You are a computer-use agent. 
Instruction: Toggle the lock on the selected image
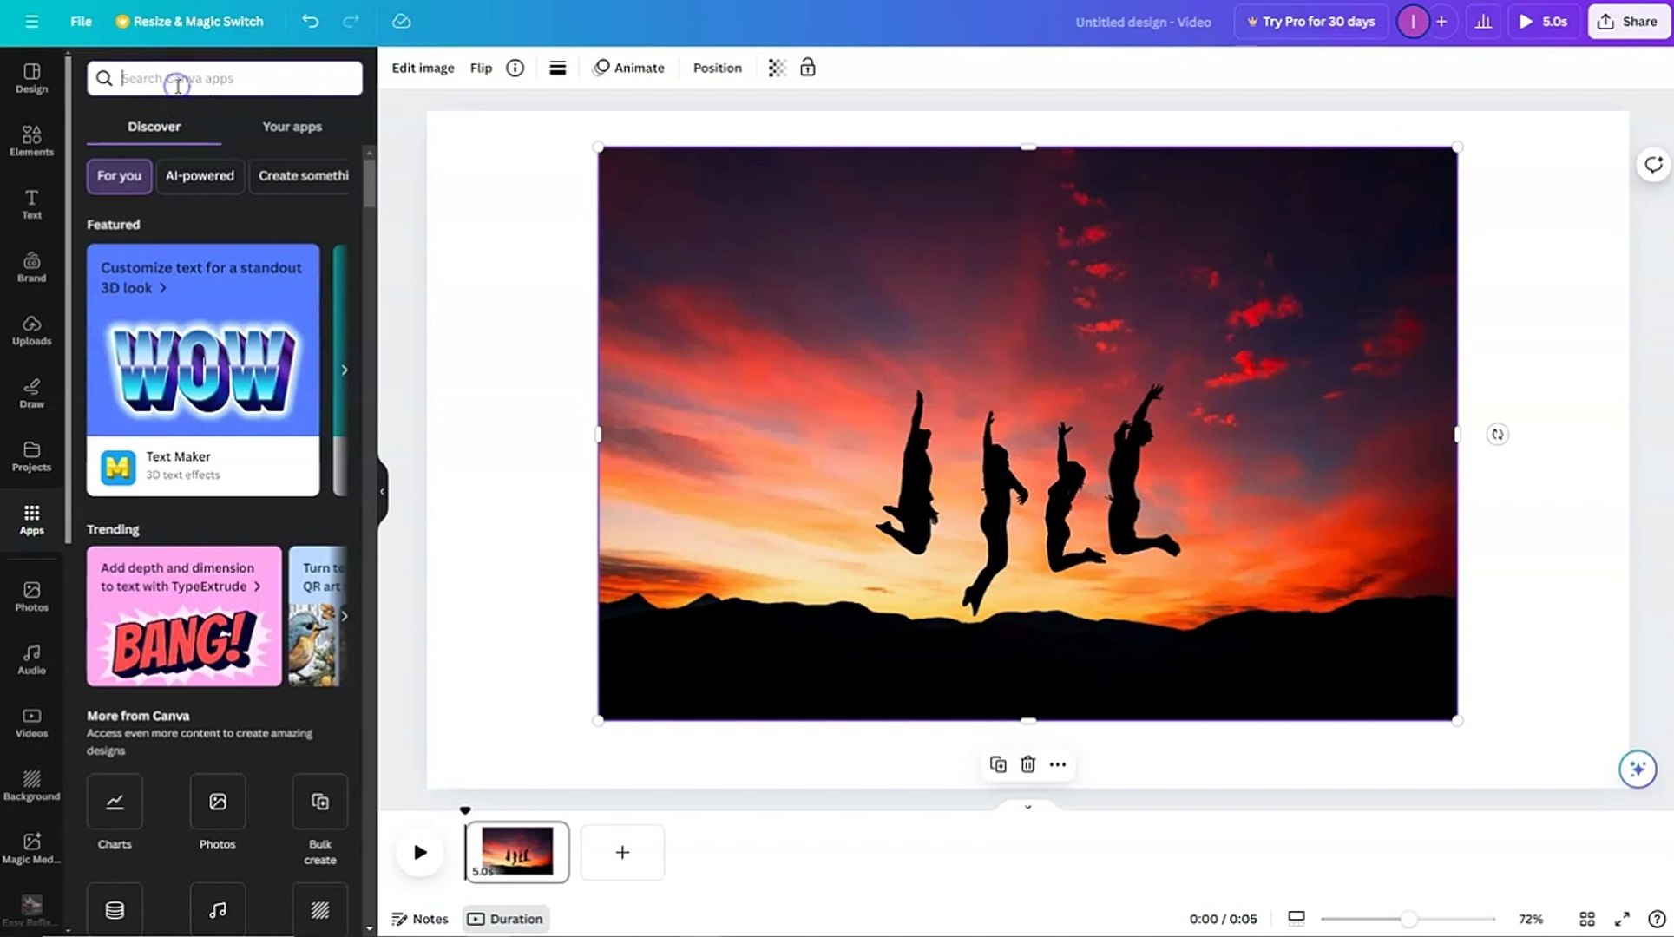click(808, 68)
